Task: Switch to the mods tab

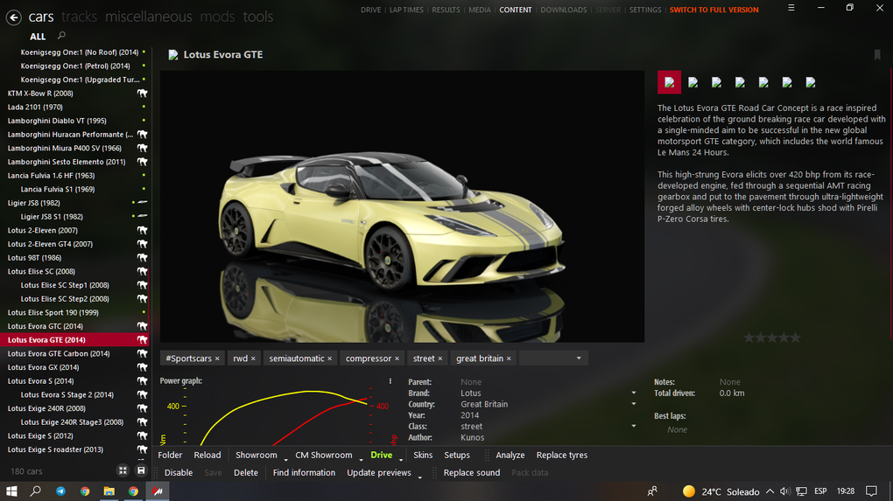Action: click(217, 17)
